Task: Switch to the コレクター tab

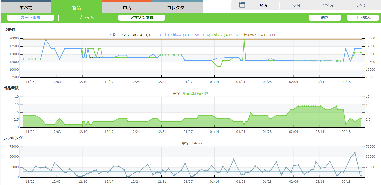Action: pos(178,8)
